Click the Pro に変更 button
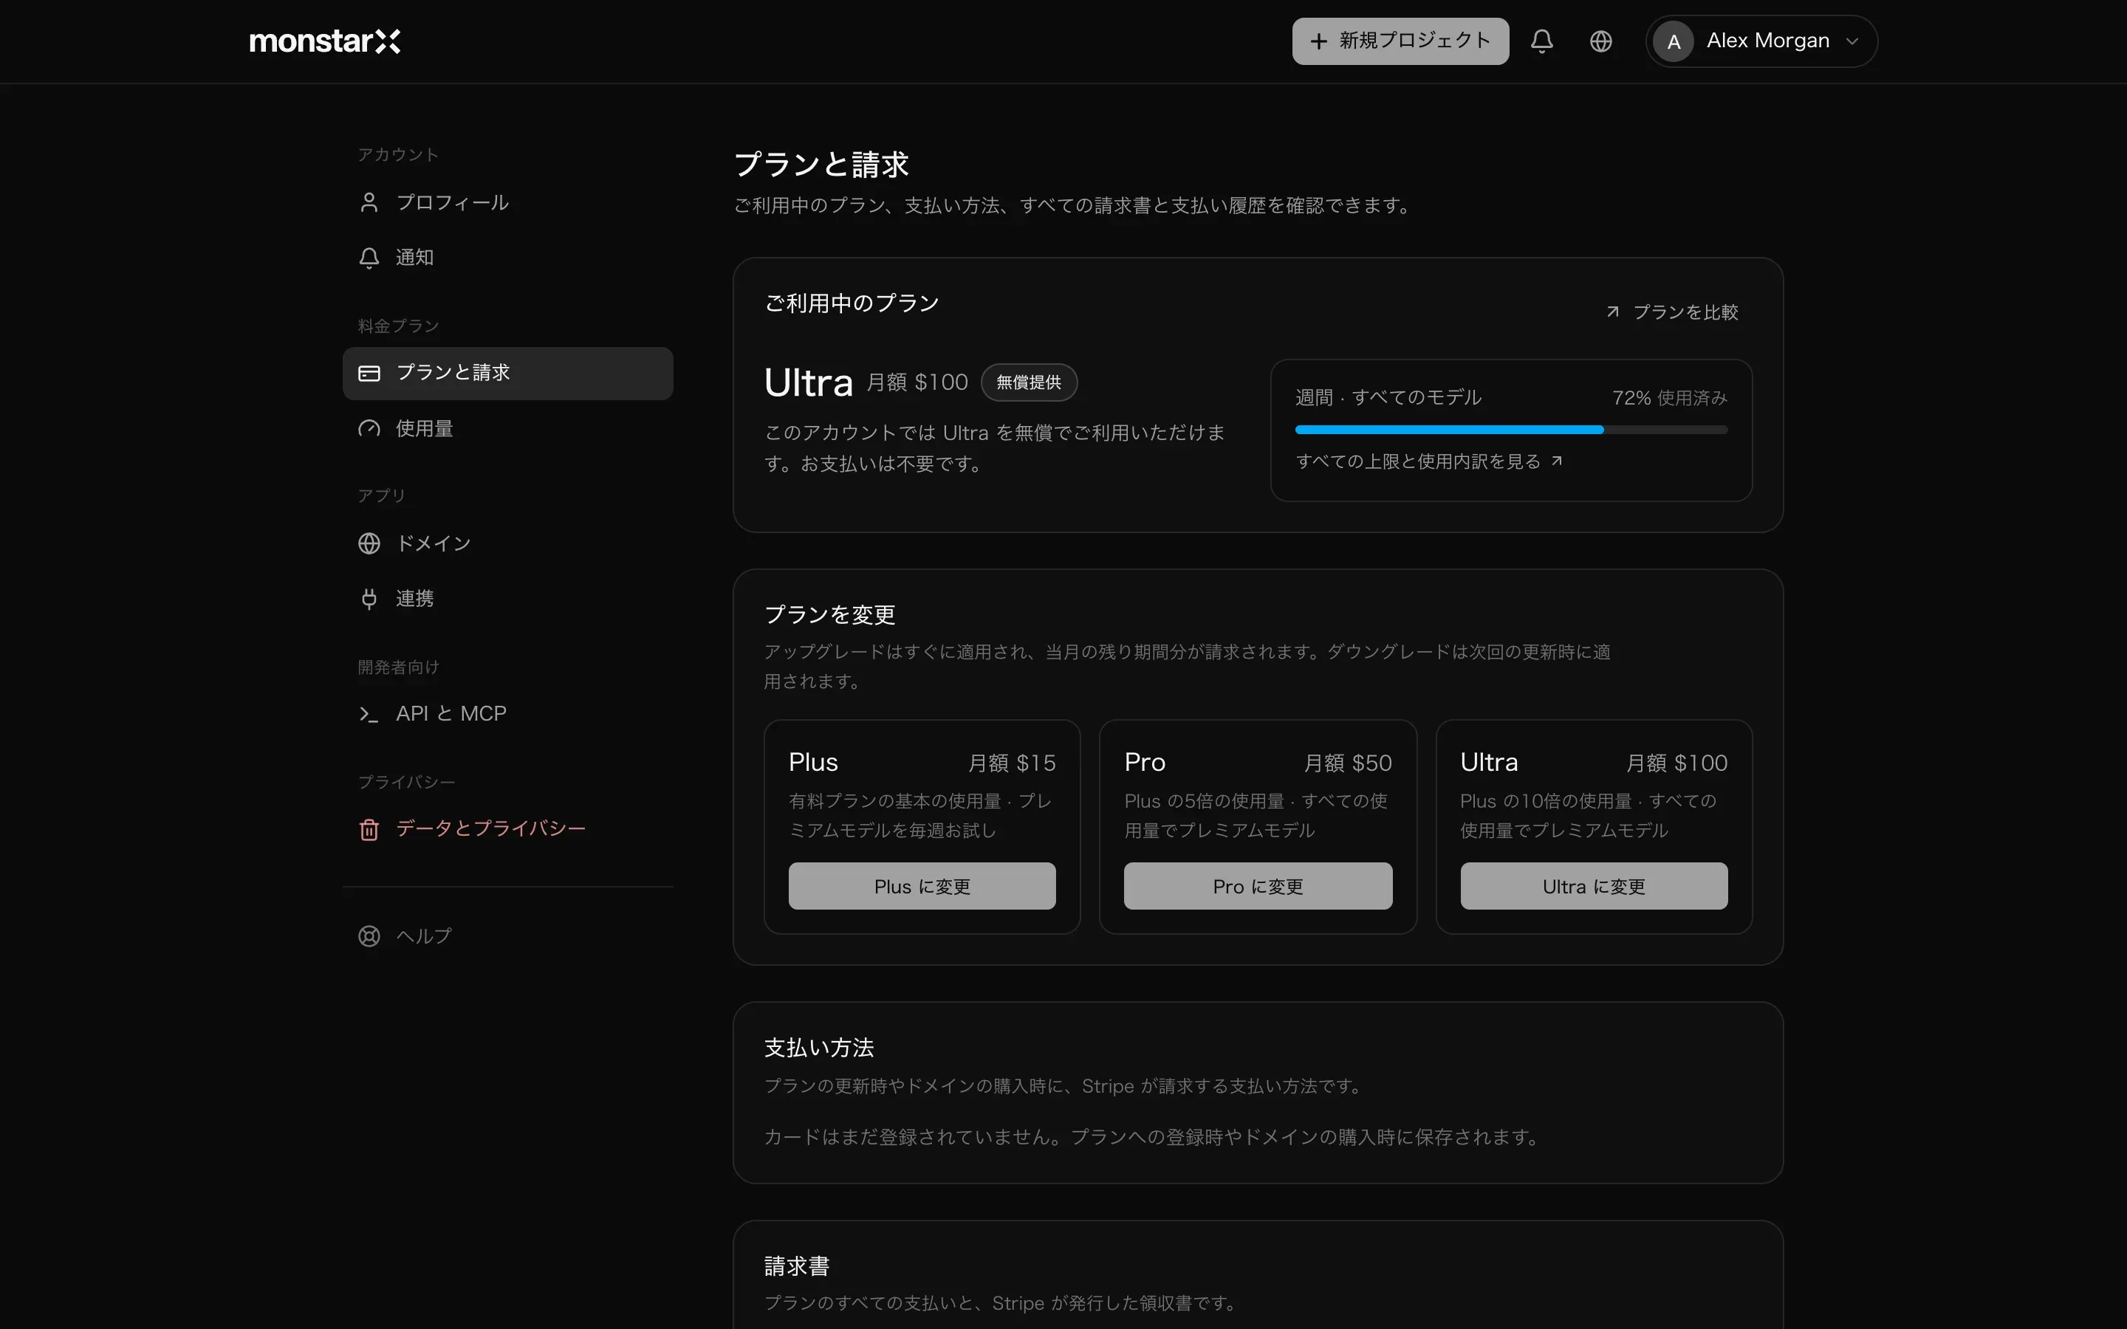 click(x=1258, y=886)
